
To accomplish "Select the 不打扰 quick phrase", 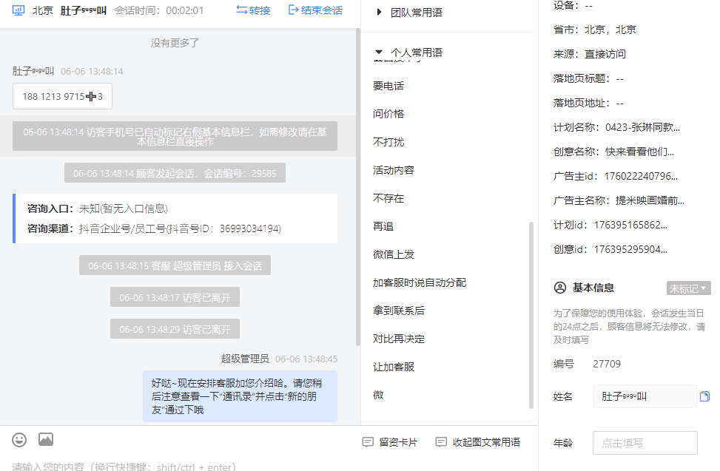I will [388, 142].
